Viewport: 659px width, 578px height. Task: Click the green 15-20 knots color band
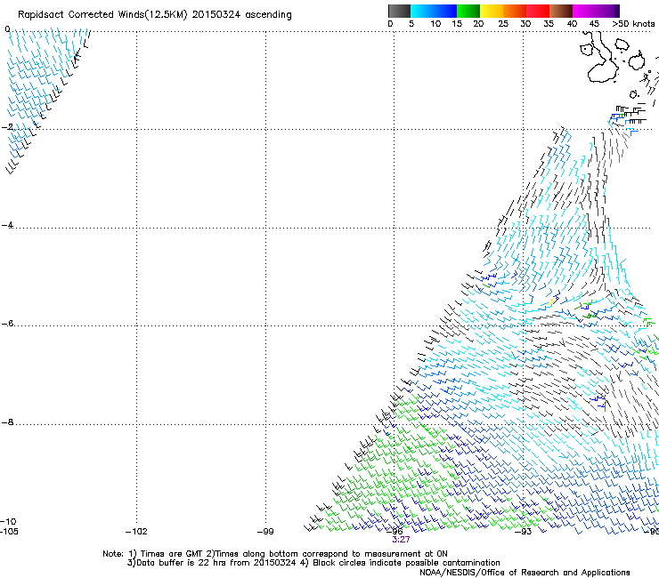pos(468,11)
